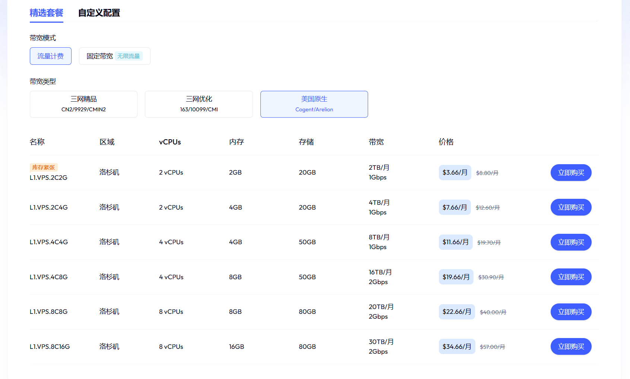Click 立即购买 for L1.VPS.2C2G plan

571,173
